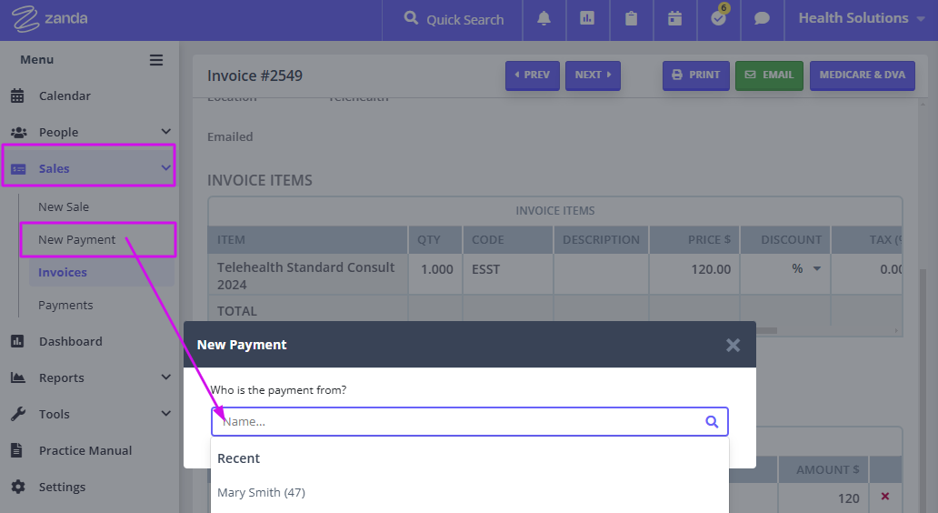Select New Sale in Sales submenu

(64, 206)
